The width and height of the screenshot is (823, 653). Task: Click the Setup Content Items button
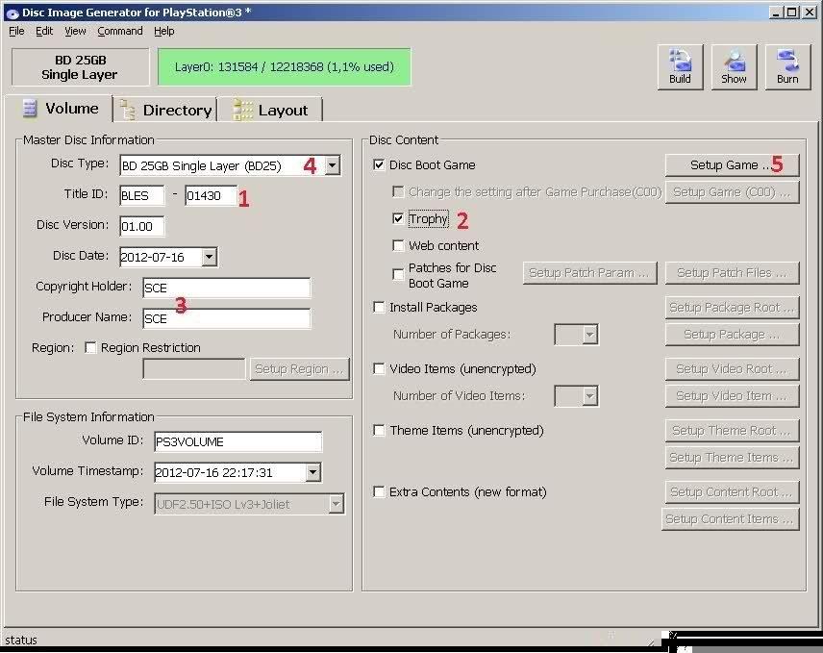[x=731, y=518]
